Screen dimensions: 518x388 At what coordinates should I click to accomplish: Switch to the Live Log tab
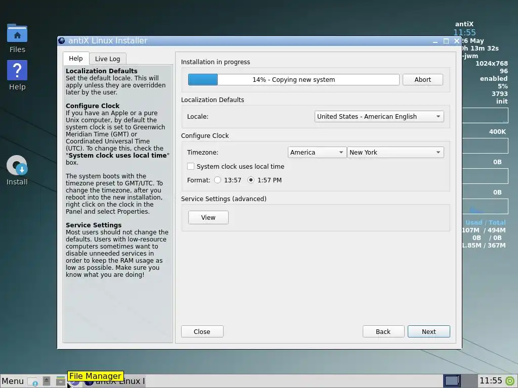point(108,59)
